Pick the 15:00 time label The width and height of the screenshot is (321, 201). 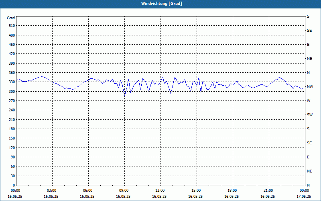click(x=196, y=191)
